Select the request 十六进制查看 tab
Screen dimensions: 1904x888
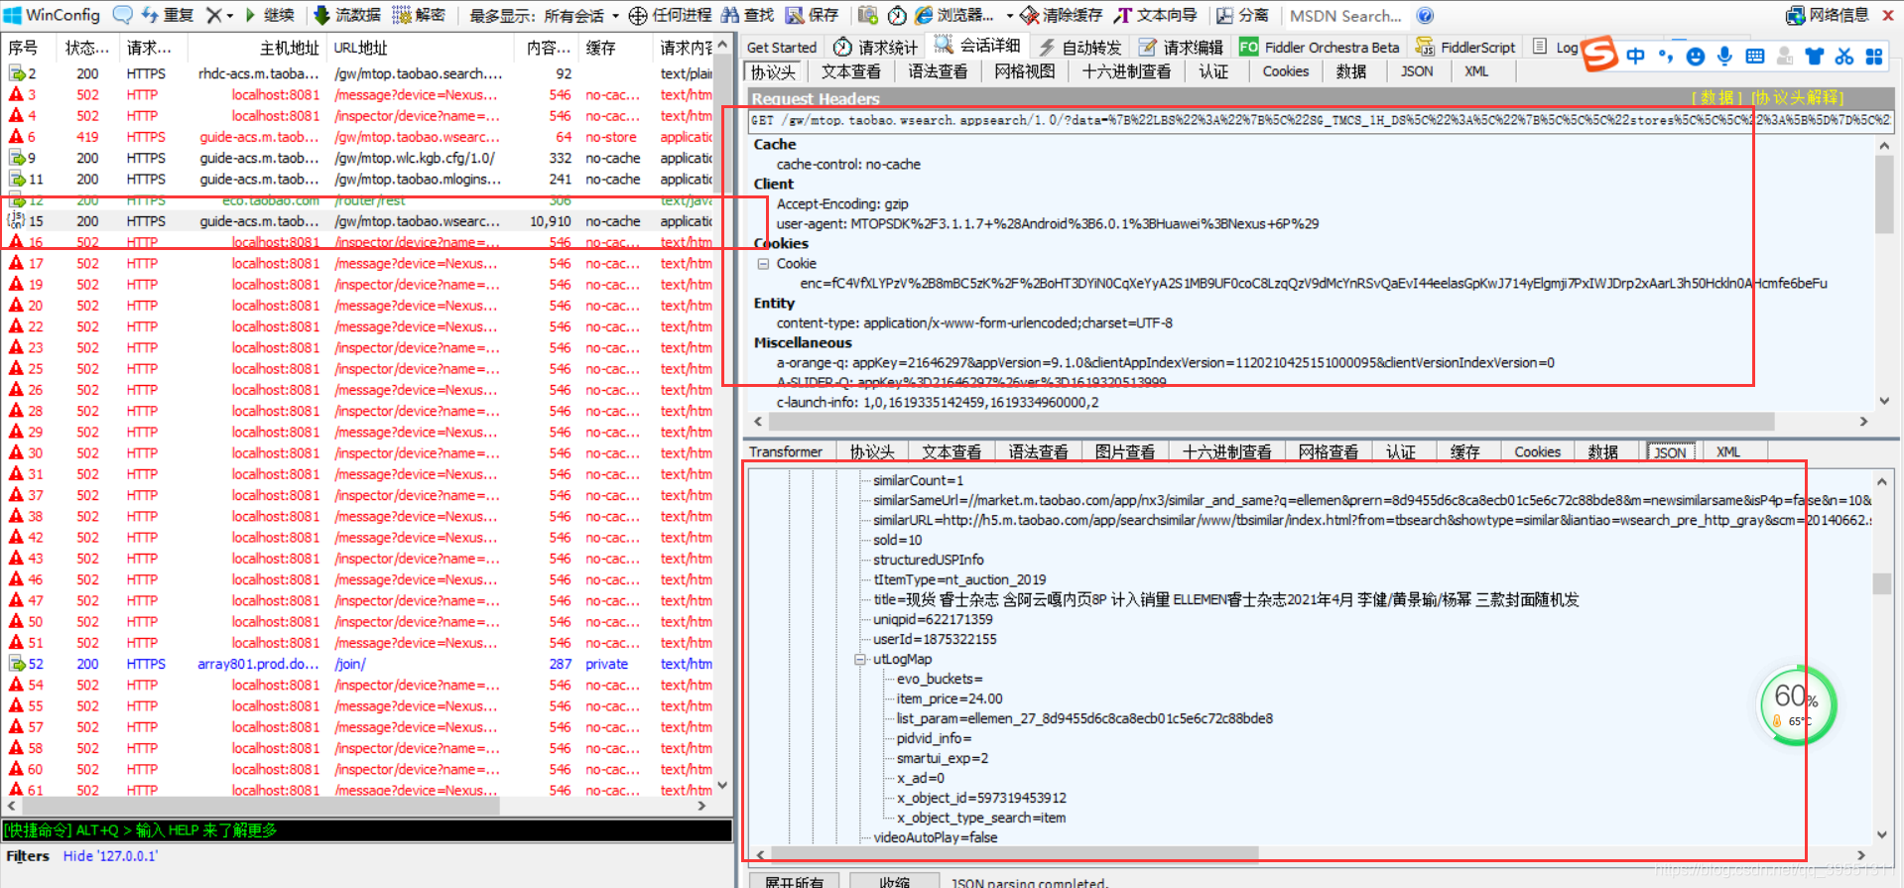(1126, 71)
